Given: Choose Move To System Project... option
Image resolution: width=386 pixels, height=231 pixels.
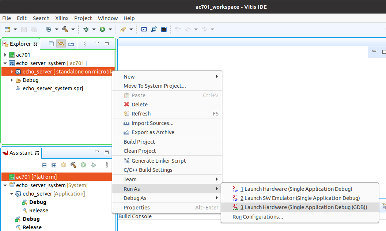Looking at the screenshot, I should coord(167,86).
